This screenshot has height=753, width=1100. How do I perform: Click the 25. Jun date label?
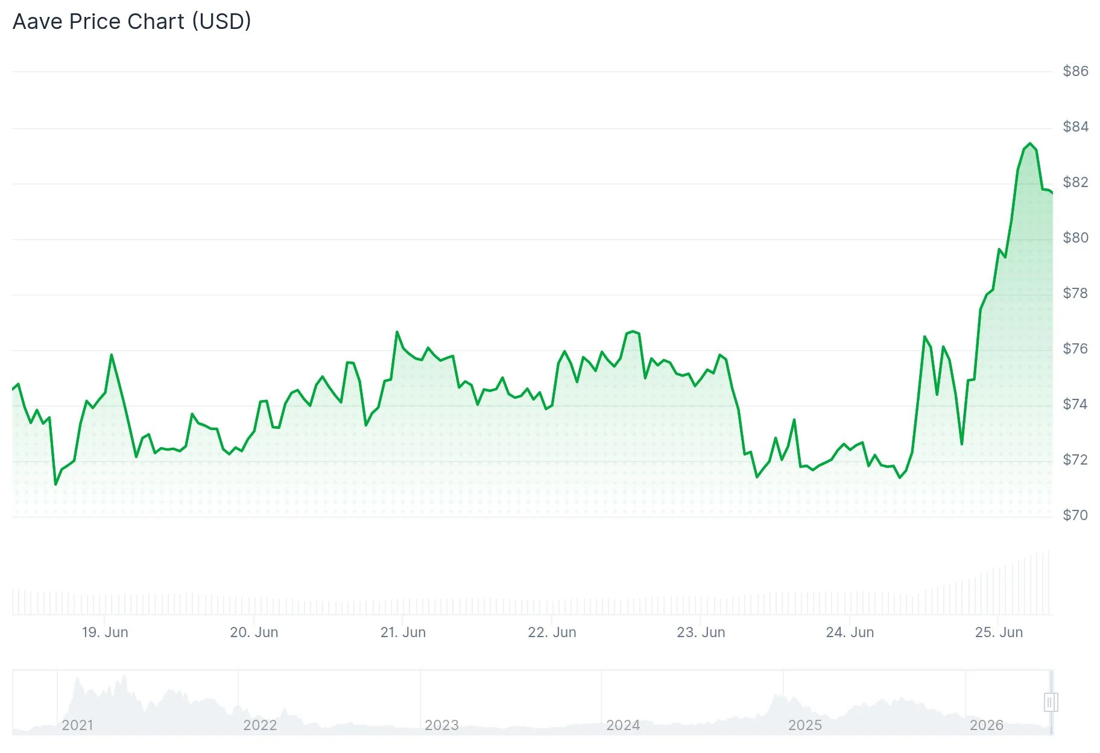pos(999,632)
